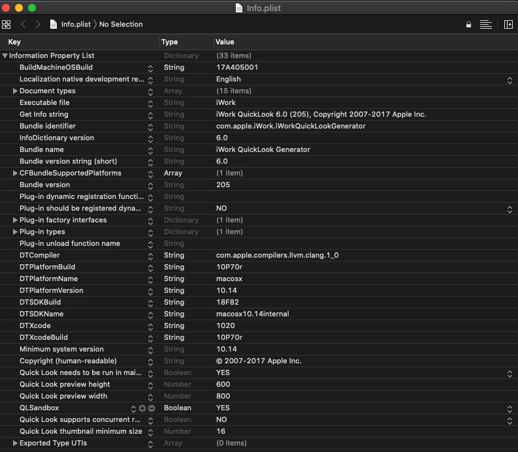Click the Type column header

pyautogui.click(x=170, y=42)
